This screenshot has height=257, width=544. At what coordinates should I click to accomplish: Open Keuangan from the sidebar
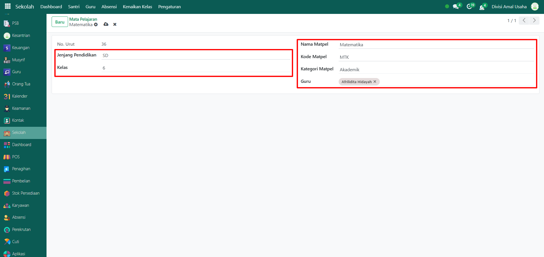pos(21,48)
